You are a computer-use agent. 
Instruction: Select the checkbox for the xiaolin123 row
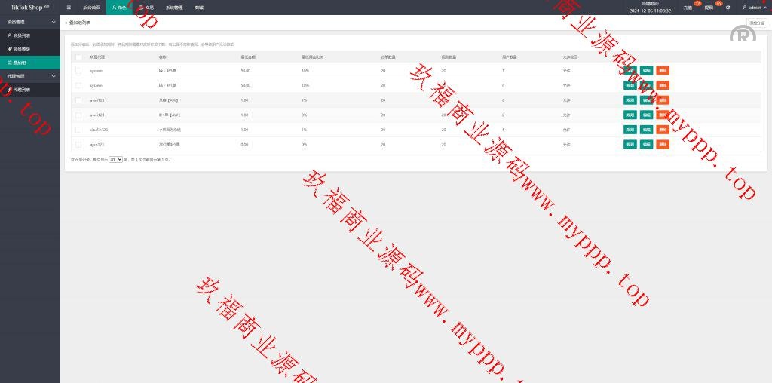pyautogui.click(x=78, y=129)
